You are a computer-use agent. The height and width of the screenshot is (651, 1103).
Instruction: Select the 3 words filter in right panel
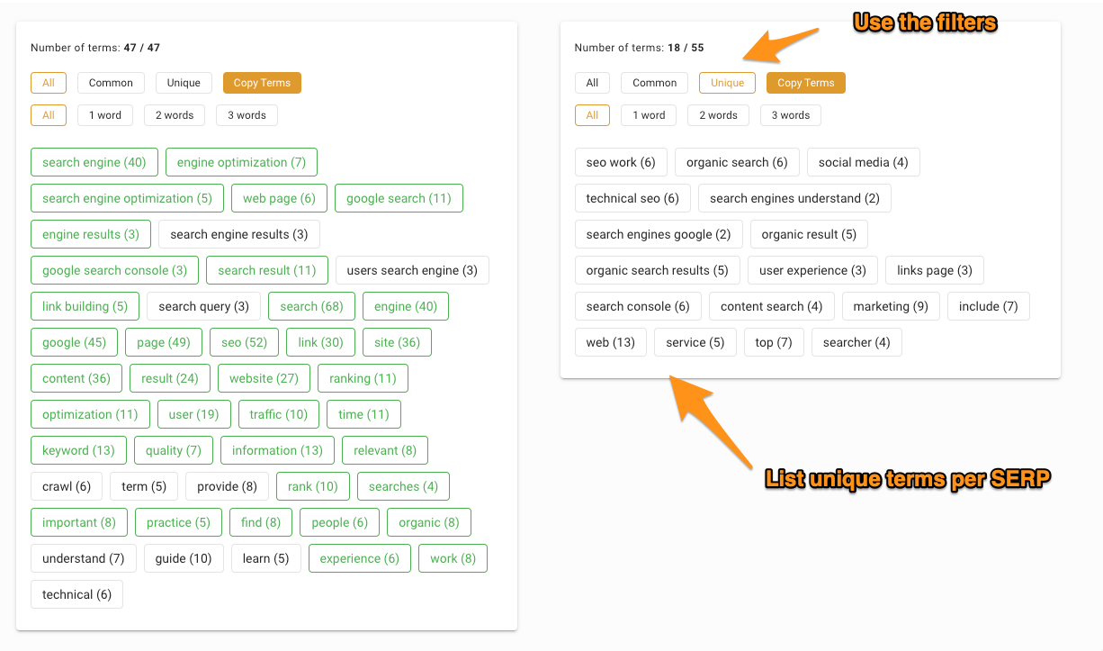coord(790,114)
